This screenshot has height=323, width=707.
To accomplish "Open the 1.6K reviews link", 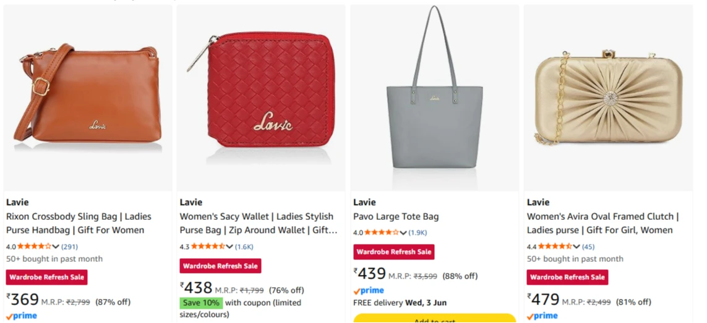I will point(244,246).
